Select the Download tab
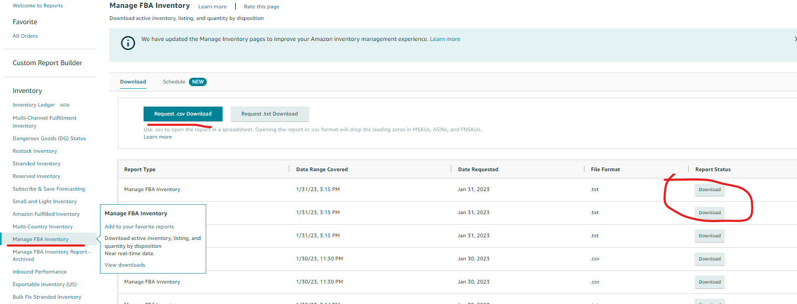The width and height of the screenshot is (797, 304). click(x=133, y=82)
